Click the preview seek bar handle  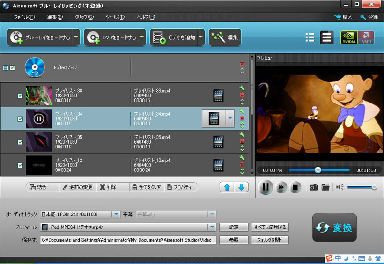318,170
